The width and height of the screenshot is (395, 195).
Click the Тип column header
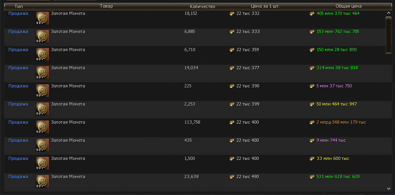19,6
